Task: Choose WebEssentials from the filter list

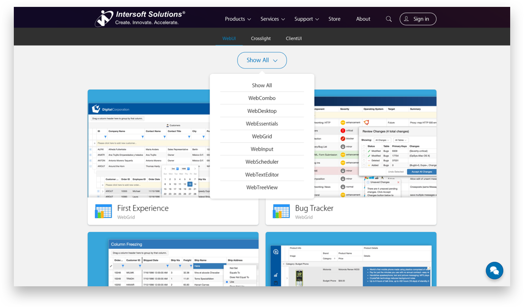Action: point(262,124)
